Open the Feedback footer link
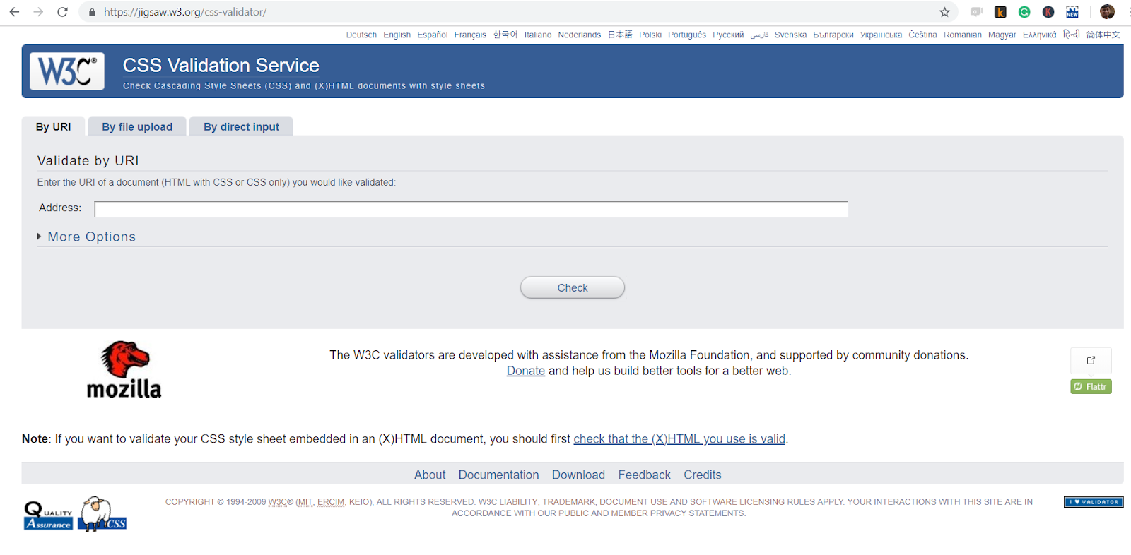The image size is (1131, 555). tap(644, 475)
